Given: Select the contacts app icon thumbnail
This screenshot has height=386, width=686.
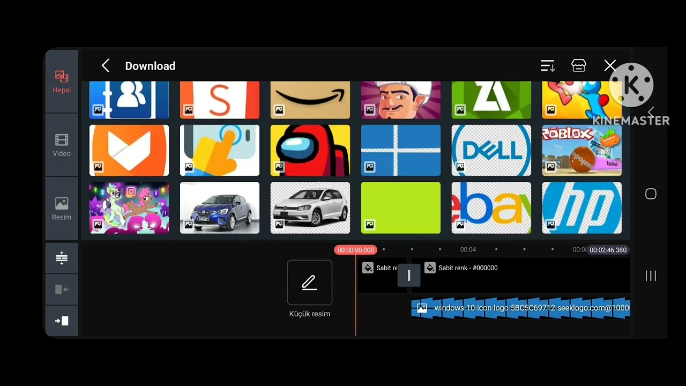Looking at the screenshot, I should point(129,100).
